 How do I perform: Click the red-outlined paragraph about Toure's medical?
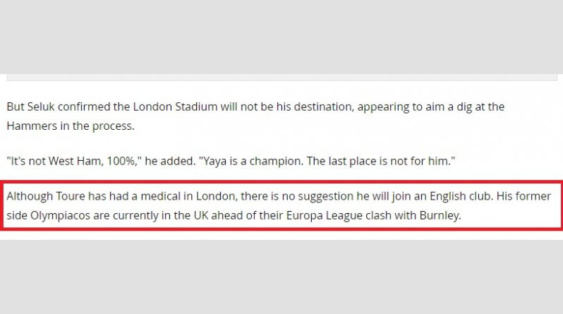(x=281, y=205)
